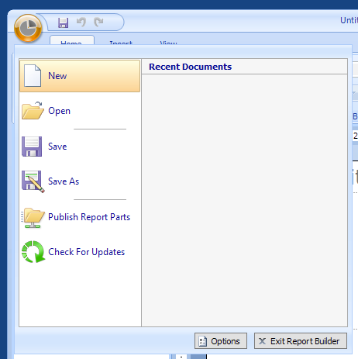Click the Undo arrow in quick access toolbar
Image resolution: width=358 pixels, height=359 pixels.
[x=81, y=22]
